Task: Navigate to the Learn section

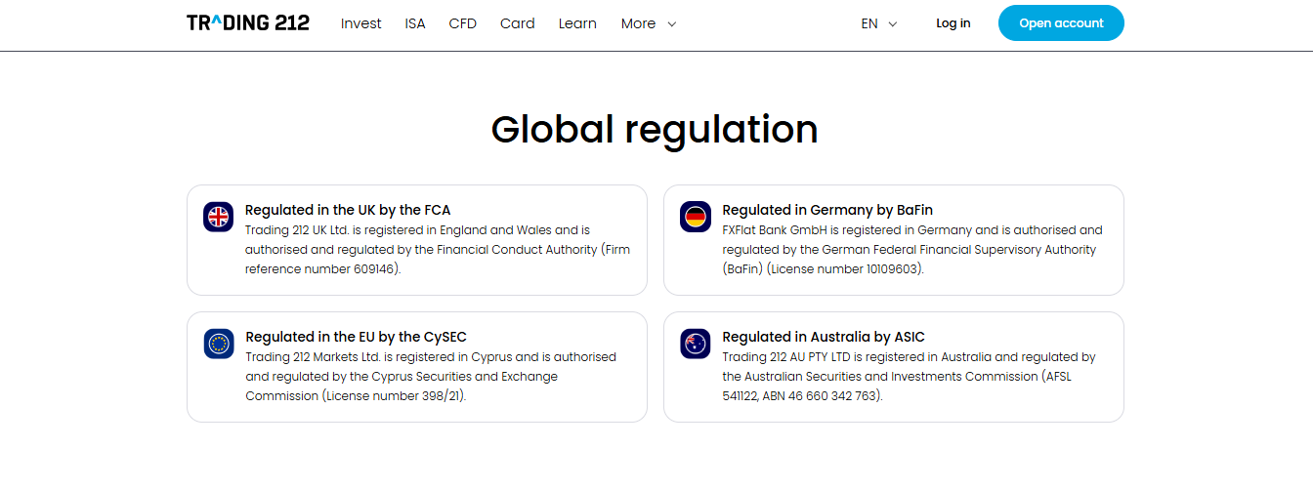Action: pos(577,23)
